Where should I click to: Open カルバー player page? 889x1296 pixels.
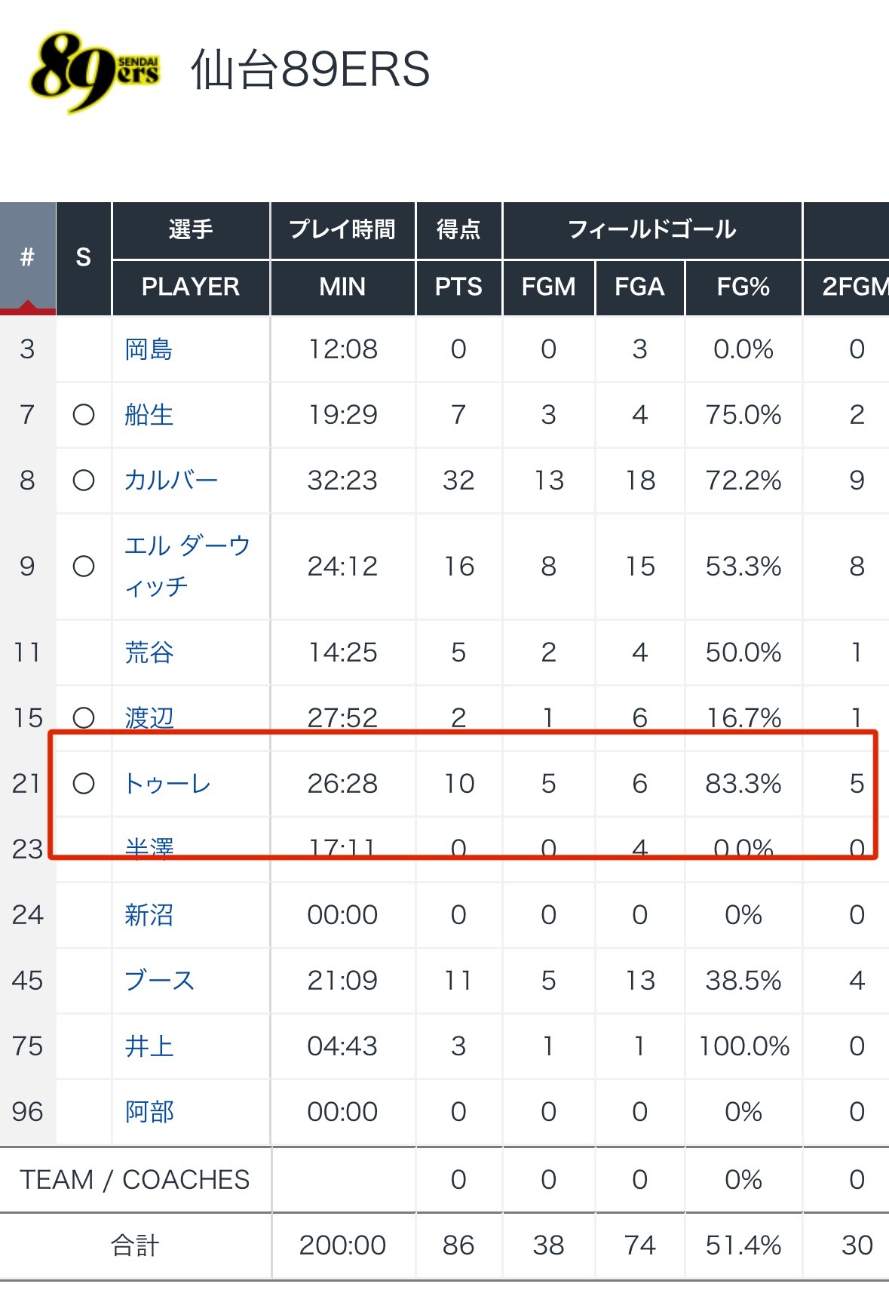point(170,481)
